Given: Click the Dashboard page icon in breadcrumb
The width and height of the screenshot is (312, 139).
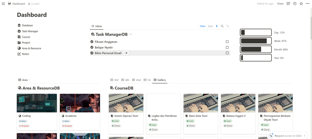Looking at the screenshot, I should (x=9, y=4).
